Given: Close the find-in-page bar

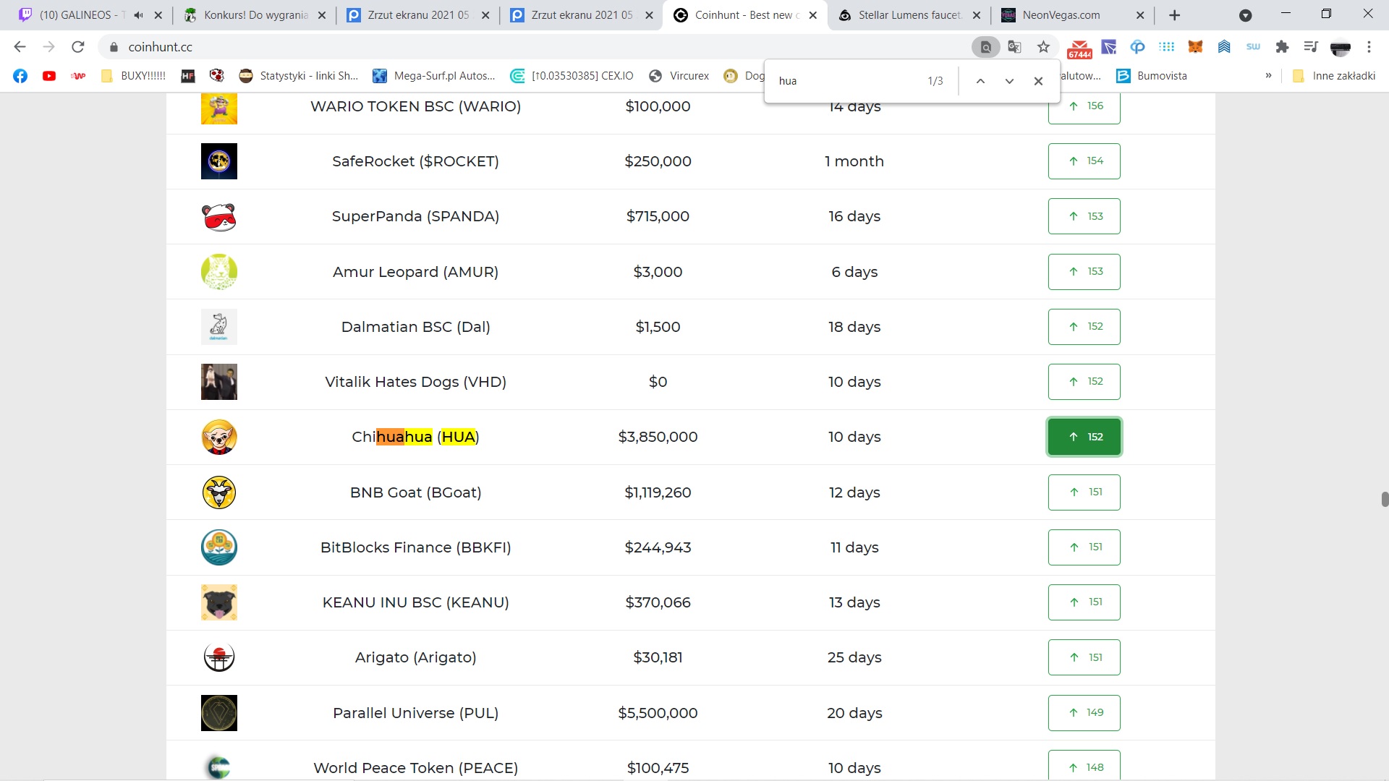Looking at the screenshot, I should click(1038, 81).
